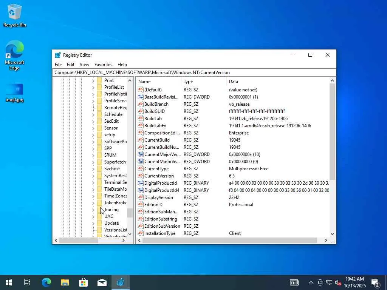The image size is (387, 290).
Task: Open the Windows Start menu
Action: [x=9, y=282]
